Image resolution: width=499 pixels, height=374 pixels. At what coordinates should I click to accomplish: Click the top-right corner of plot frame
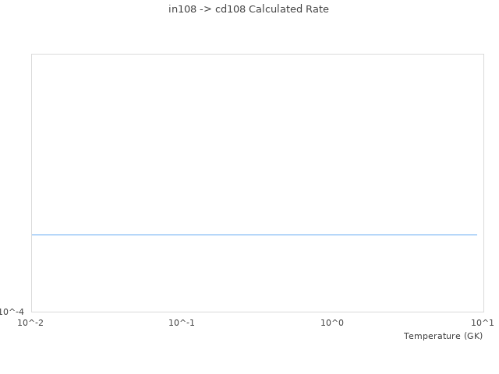coord(483,55)
